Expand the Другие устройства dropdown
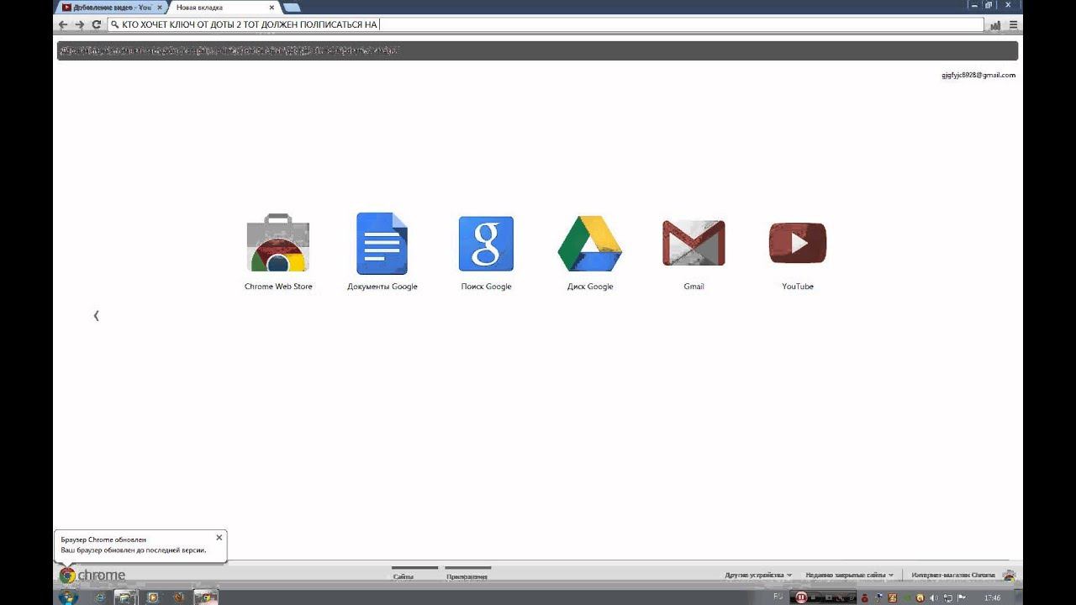Image resolution: width=1076 pixels, height=605 pixels. (x=758, y=576)
